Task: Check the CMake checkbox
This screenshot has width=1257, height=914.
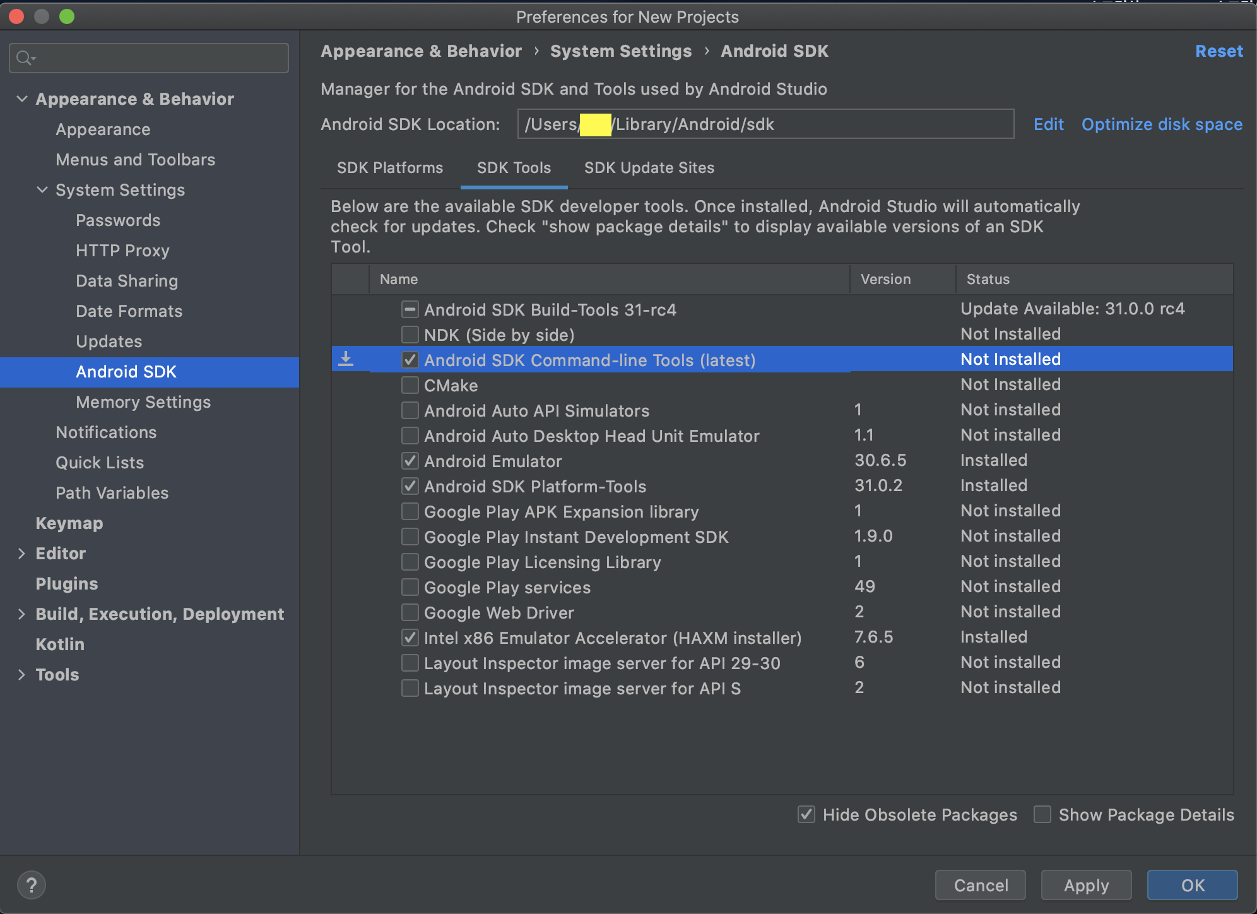Action: click(x=410, y=385)
